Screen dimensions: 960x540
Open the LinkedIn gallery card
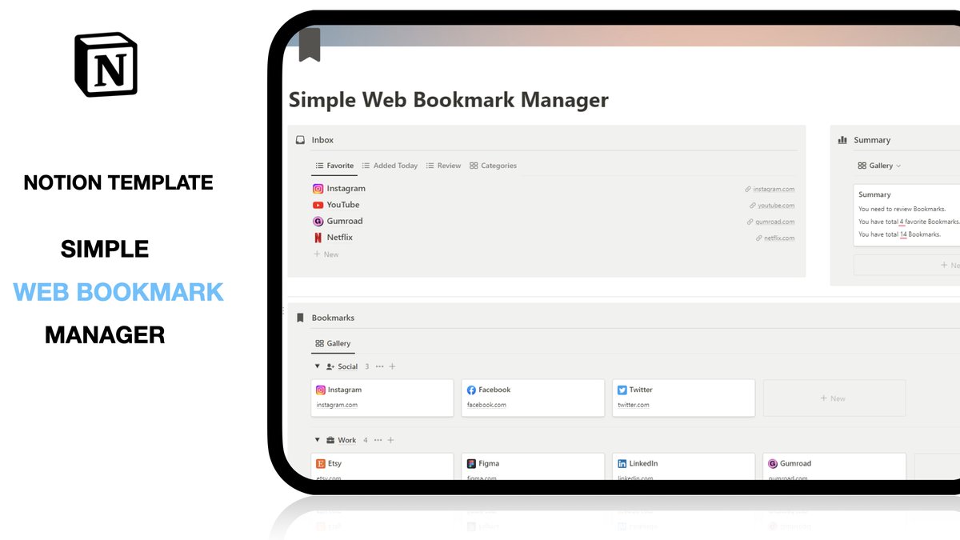click(683, 467)
